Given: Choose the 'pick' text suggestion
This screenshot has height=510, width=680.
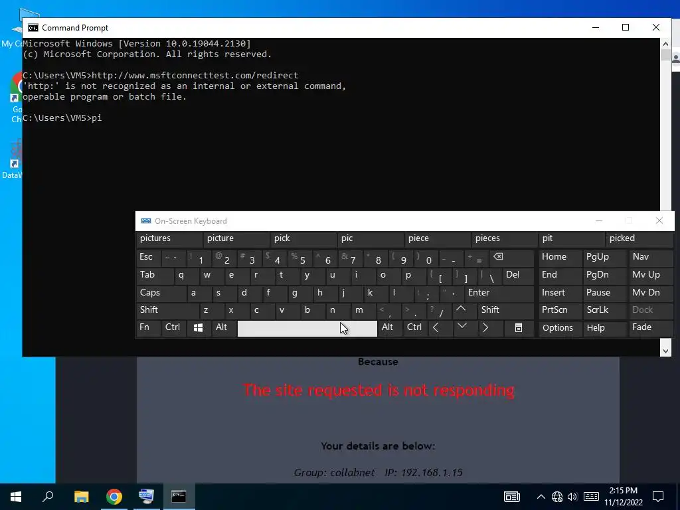Looking at the screenshot, I should (303, 239).
